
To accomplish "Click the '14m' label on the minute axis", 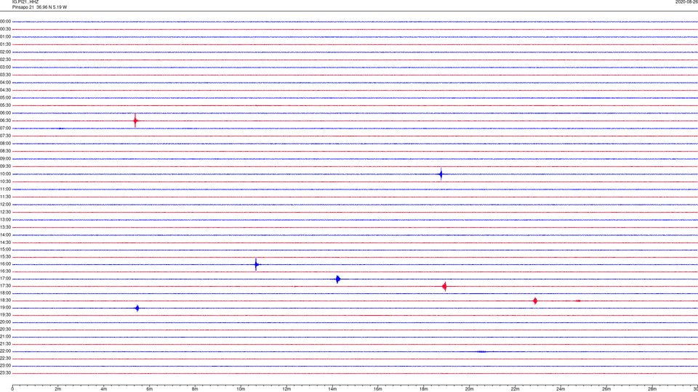I will click(x=332, y=389).
